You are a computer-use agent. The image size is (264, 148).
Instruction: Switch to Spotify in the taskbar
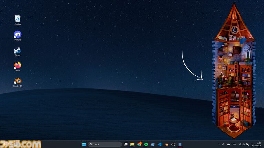(x=146, y=144)
